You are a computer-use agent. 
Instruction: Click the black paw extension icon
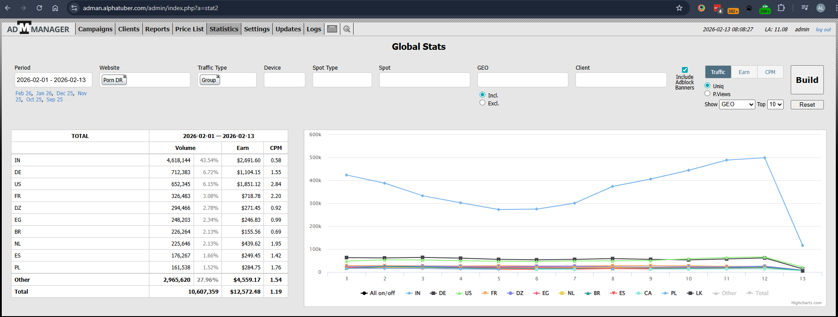[749, 8]
